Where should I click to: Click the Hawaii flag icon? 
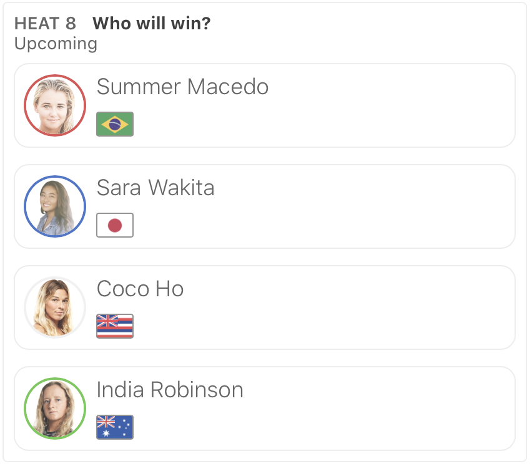click(115, 326)
